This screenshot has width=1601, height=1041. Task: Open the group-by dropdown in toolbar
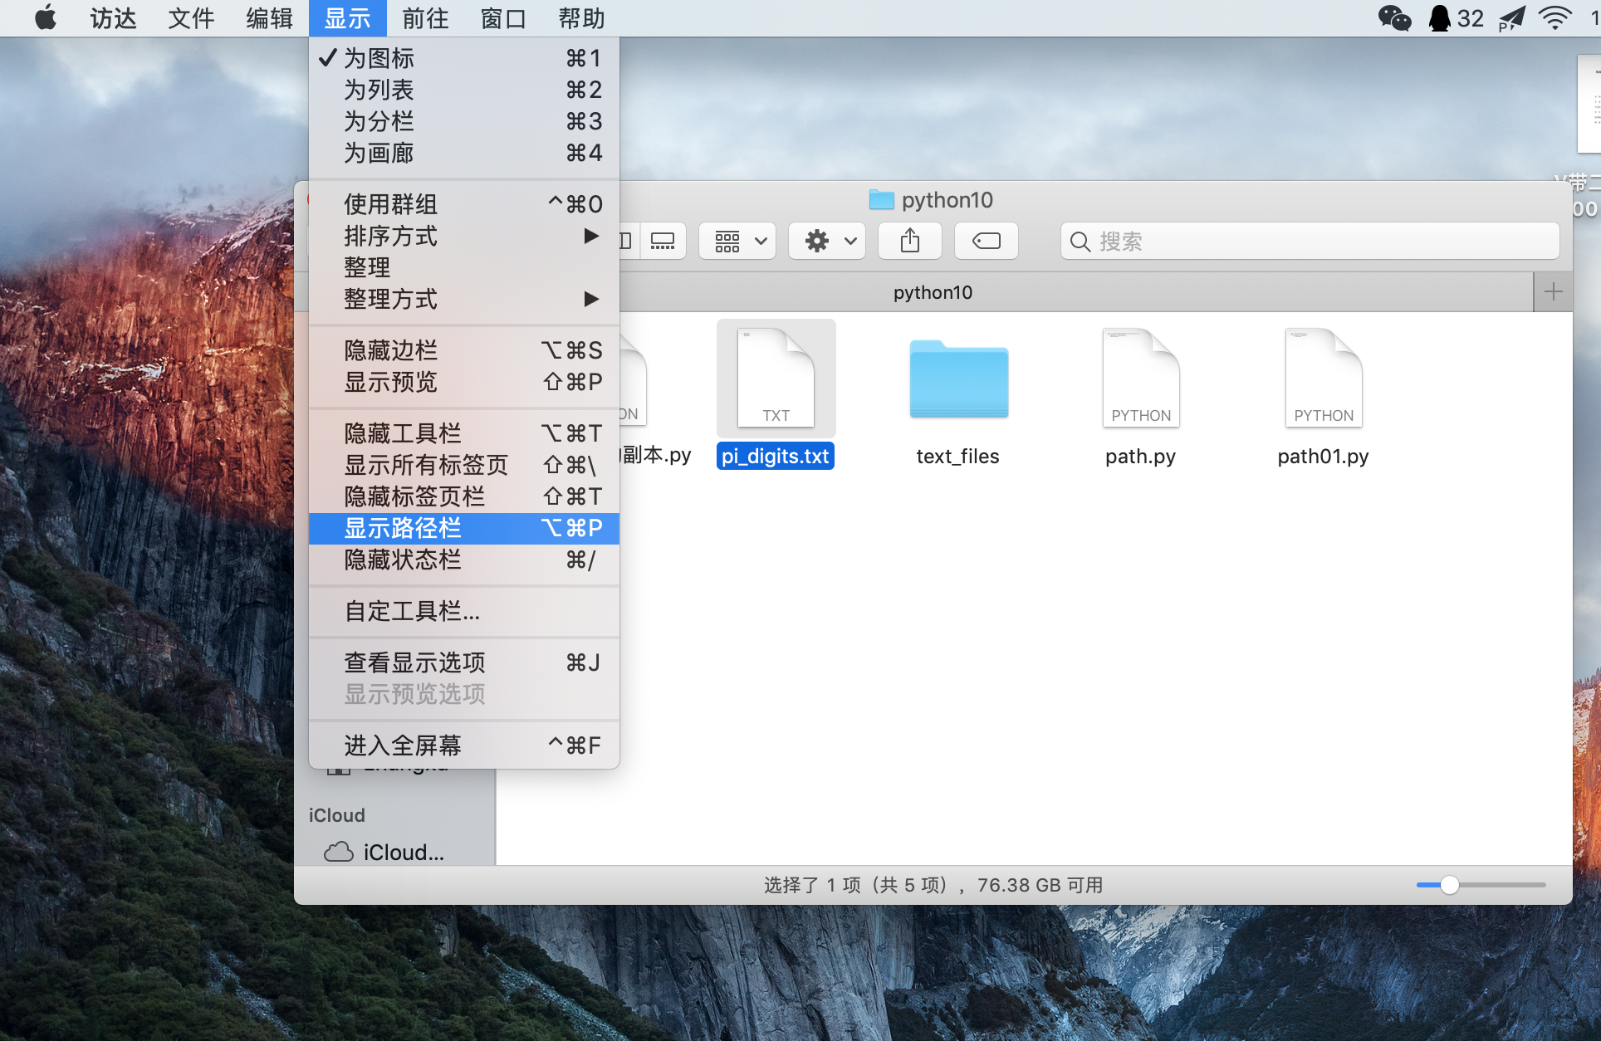point(737,242)
